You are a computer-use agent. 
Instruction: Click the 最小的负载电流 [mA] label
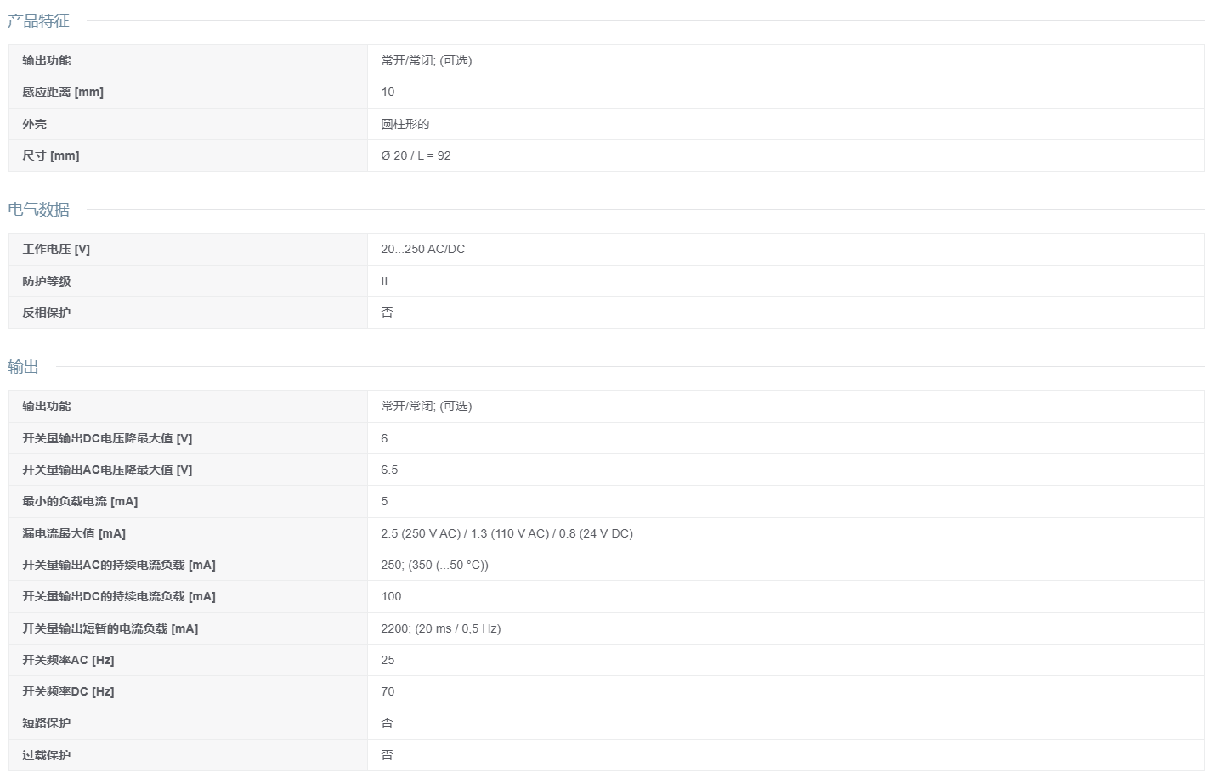click(x=80, y=501)
